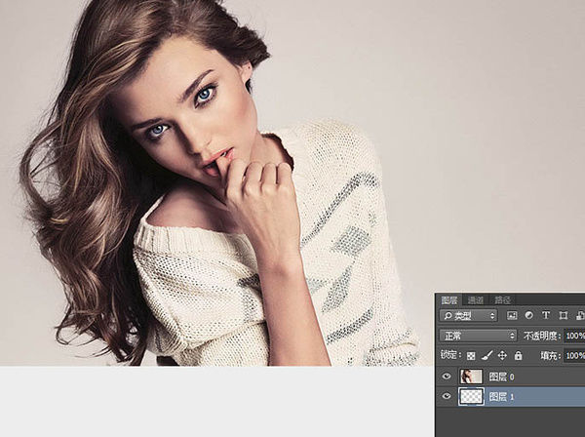Lock image pixels brush icon
585x437 pixels.
tap(487, 355)
